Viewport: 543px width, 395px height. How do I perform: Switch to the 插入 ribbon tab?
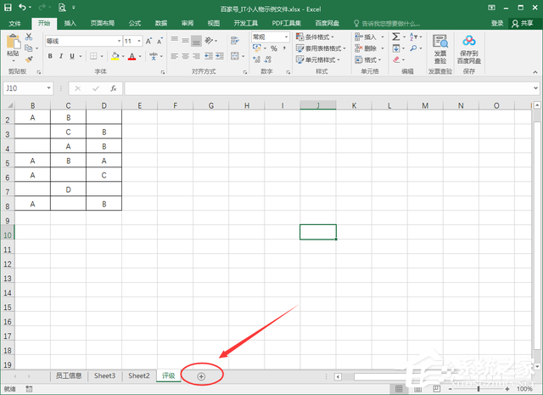coord(70,23)
